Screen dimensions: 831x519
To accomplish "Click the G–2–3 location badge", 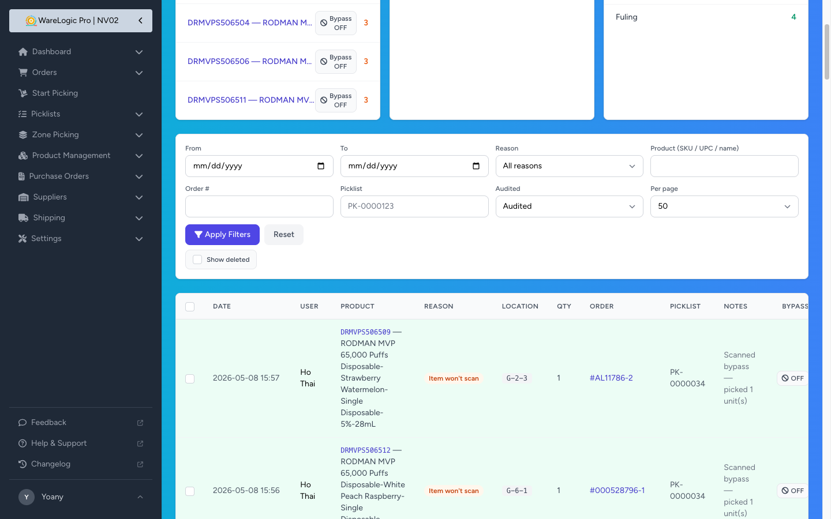I will [516, 378].
